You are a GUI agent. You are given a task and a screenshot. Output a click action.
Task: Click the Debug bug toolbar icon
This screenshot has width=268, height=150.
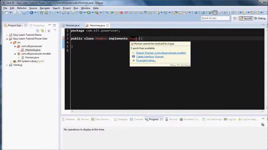pos(81,12)
